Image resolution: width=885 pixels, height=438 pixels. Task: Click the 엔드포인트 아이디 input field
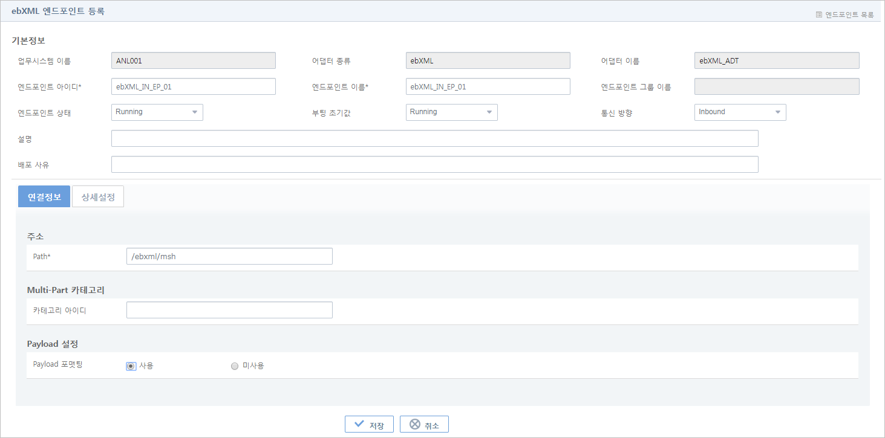194,86
